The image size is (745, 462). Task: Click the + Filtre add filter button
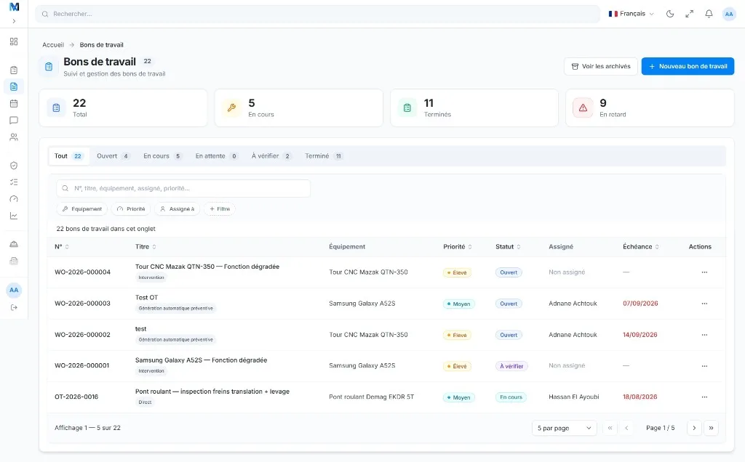220,208
